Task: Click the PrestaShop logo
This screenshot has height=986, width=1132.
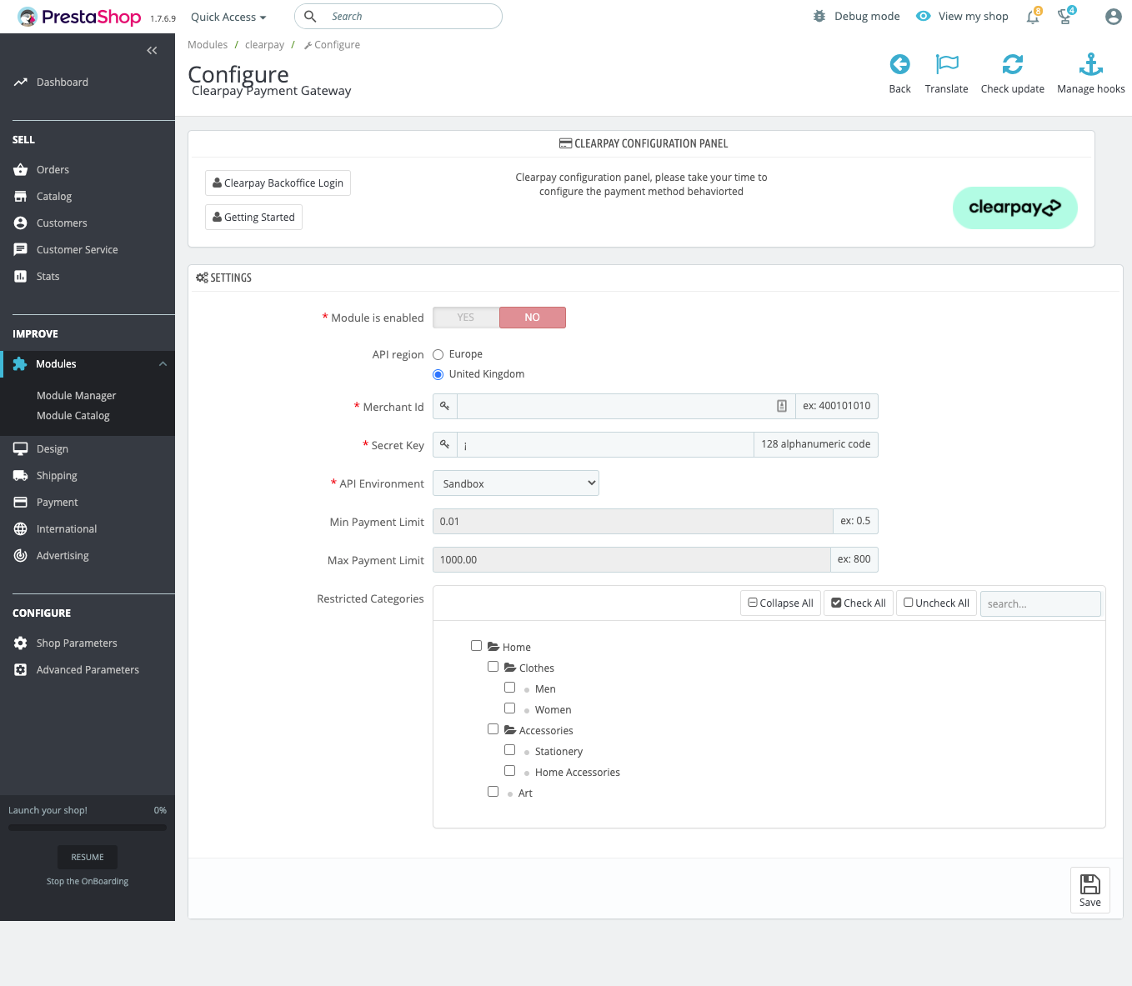Action: pos(79,17)
